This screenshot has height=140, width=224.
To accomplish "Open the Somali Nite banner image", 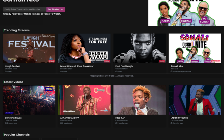I will pyautogui.click(x=186, y=13).
